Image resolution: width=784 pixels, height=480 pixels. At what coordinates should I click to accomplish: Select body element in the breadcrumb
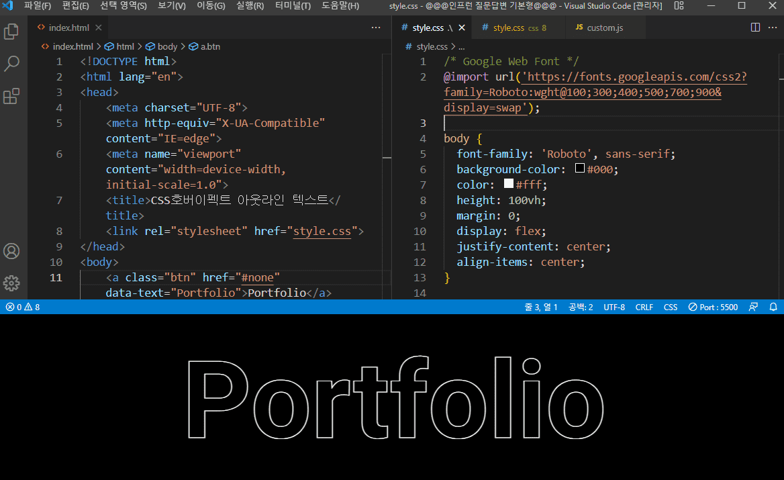(x=167, y=46)
